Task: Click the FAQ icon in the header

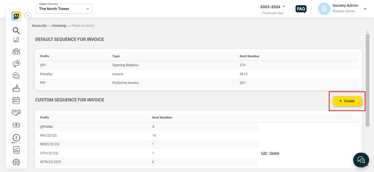Action: click(x=301, y=9)
